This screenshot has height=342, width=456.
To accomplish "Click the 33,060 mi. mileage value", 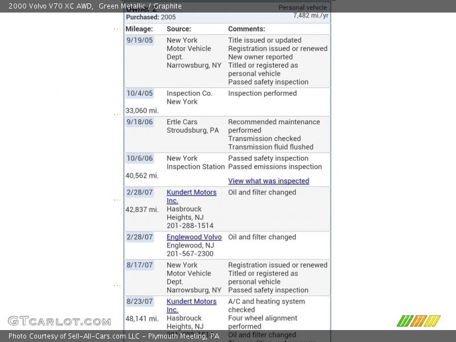I will (x=142, y=111).
